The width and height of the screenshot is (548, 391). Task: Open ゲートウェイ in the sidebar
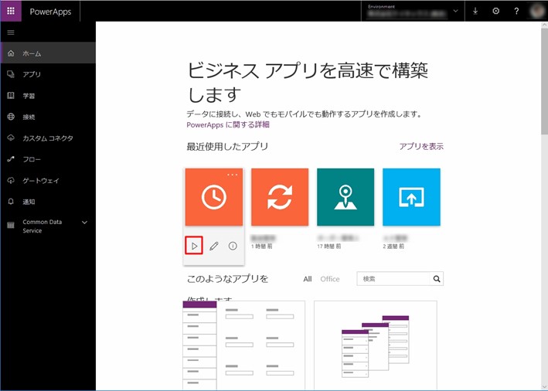coord(48,181)
